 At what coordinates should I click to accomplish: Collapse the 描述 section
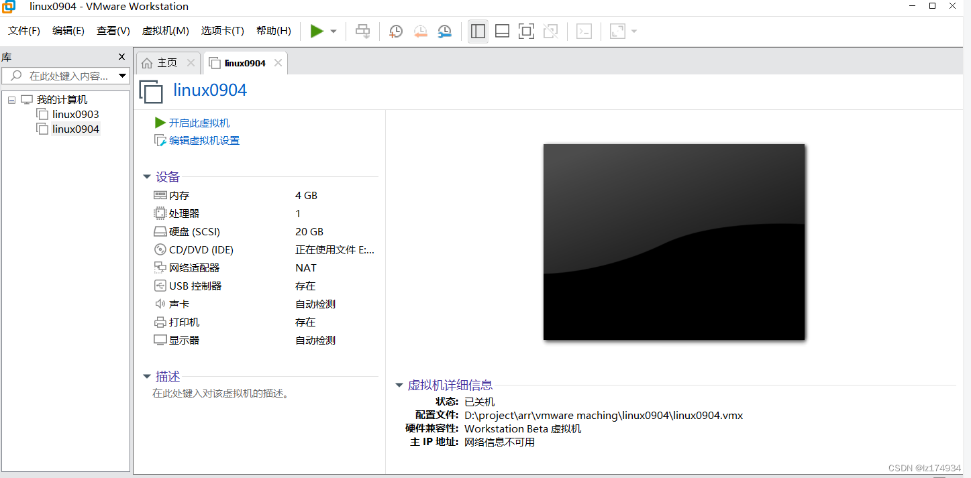pos(147,377)
